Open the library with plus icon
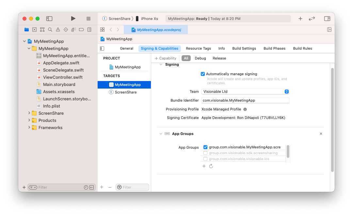This screenshot has height=216, width=353. pyautogui.click(x=300, y=19)
